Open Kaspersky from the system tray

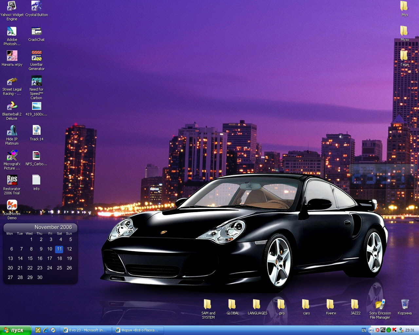click(x=394, y=330)
